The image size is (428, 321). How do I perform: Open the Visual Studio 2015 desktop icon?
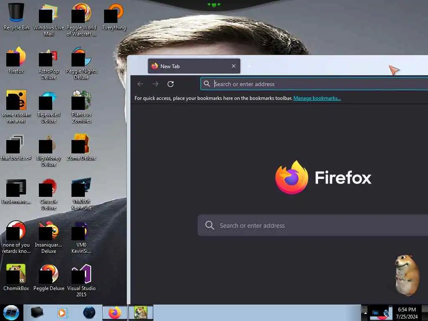tap(82, 280)
